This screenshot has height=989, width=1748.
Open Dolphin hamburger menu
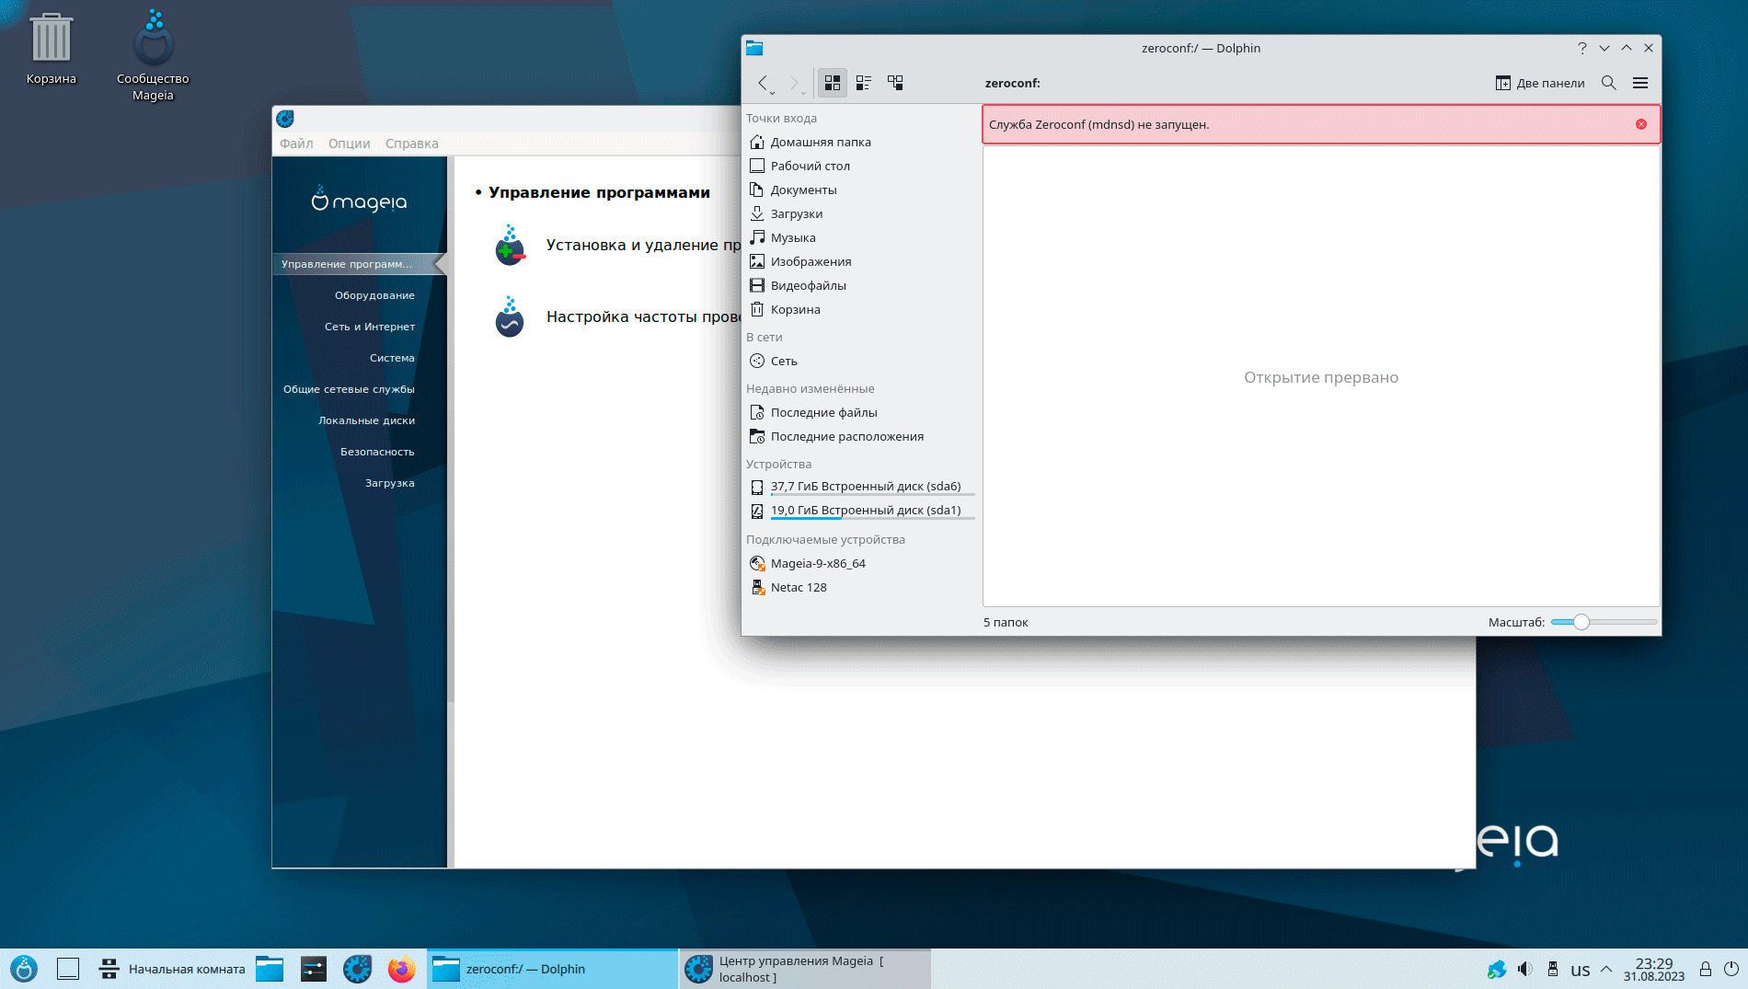(1639, 83)
